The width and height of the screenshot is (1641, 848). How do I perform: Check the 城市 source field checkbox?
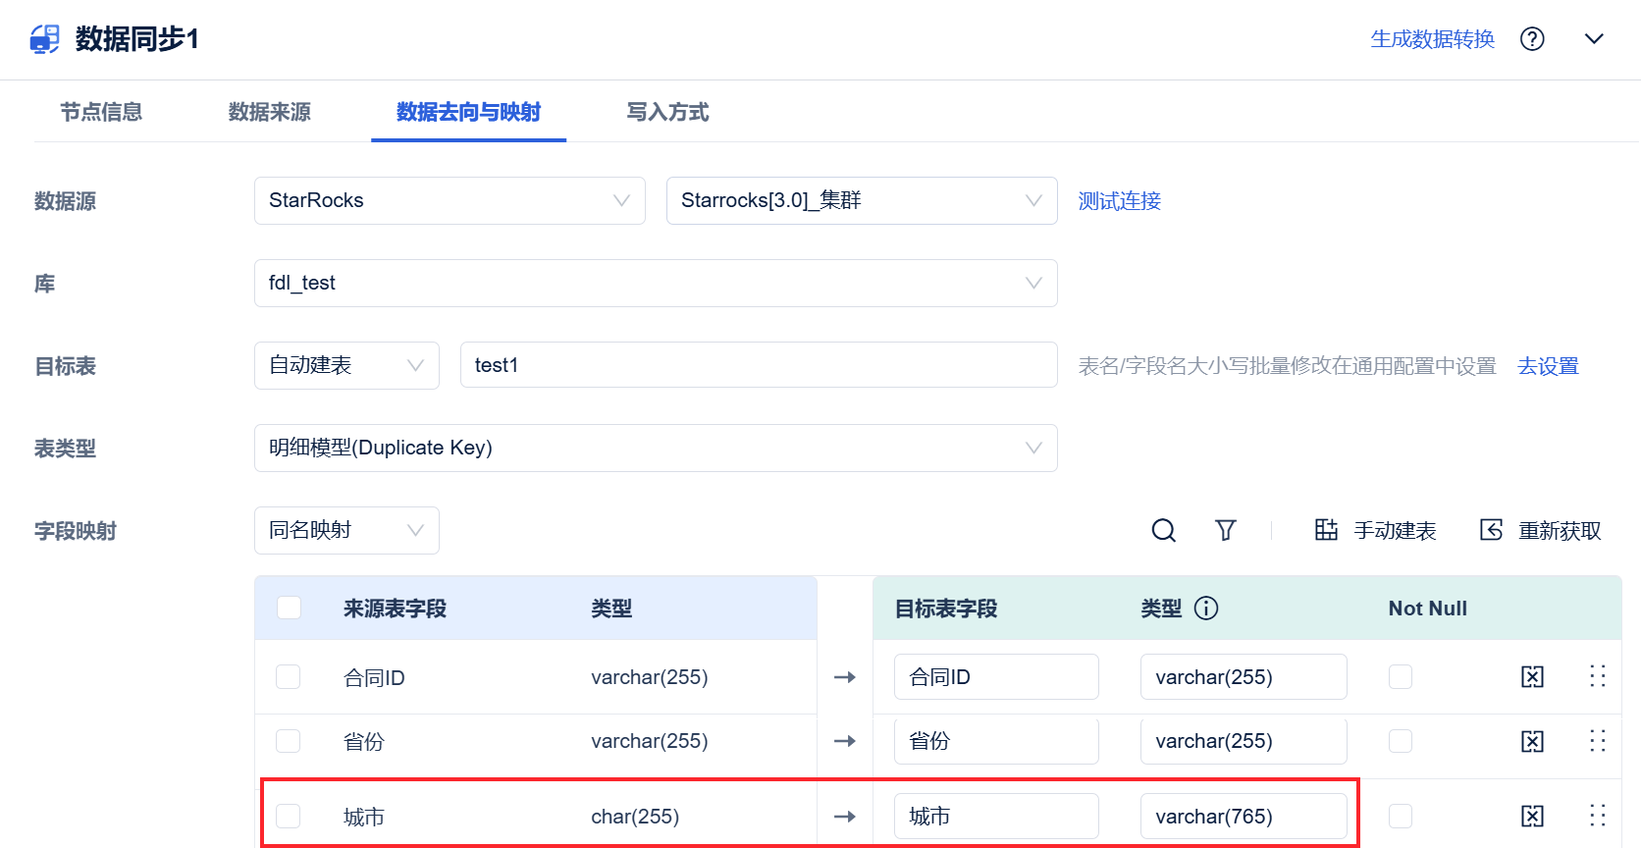coord(288,816)
